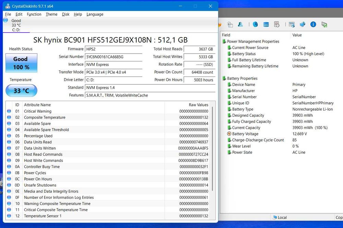This screenshot has height=228, width=343.
Task: Click the report with clock icon
Action: tap(276, 24)
